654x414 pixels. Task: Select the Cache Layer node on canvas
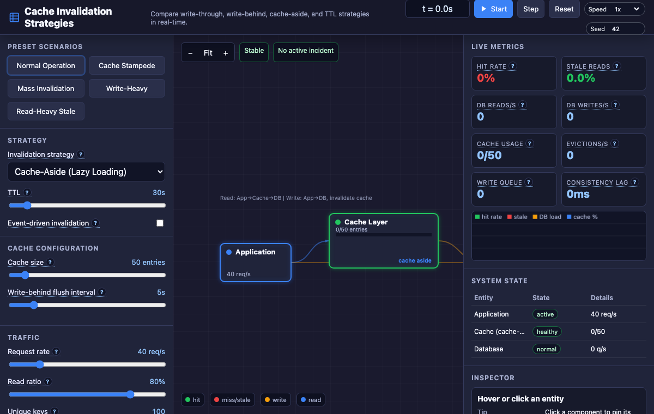pos(384,241)
